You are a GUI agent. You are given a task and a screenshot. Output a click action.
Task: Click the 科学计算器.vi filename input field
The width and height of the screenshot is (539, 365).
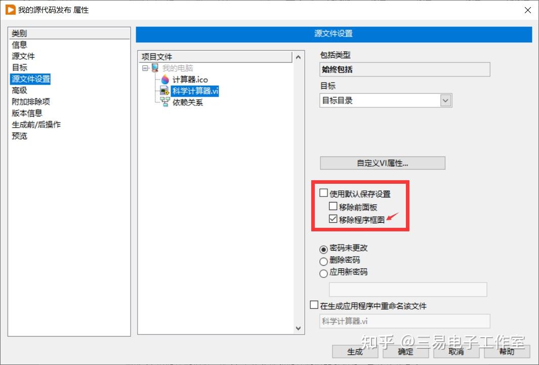(x=405, y=321)
